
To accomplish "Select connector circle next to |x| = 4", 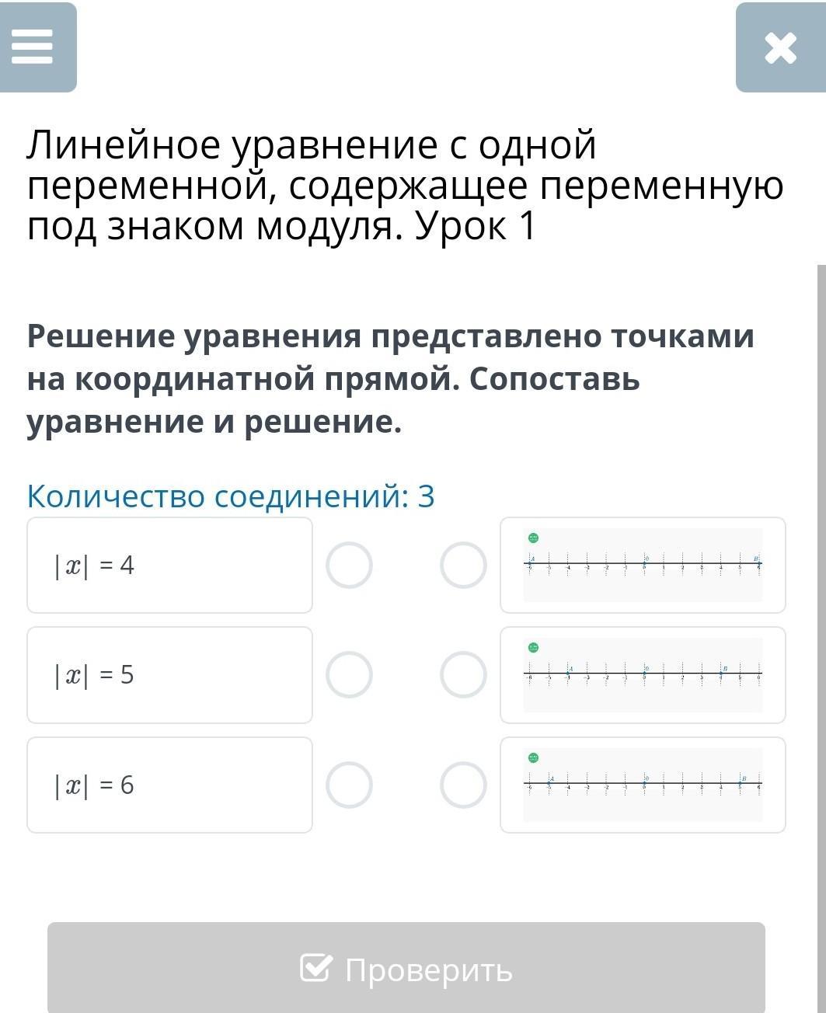I will pyautogui.click(x=349, y=565).
